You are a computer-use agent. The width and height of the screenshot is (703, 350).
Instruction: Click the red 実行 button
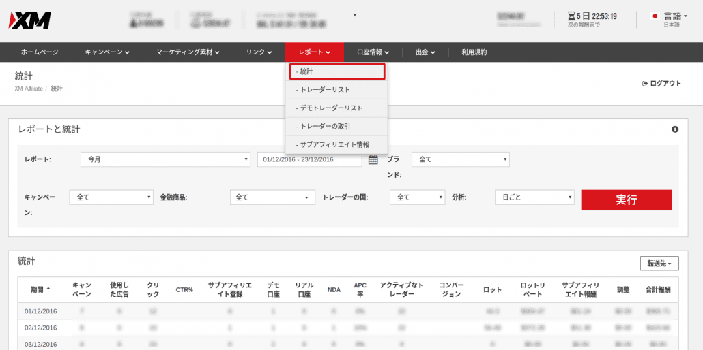(x=627, y=200)
